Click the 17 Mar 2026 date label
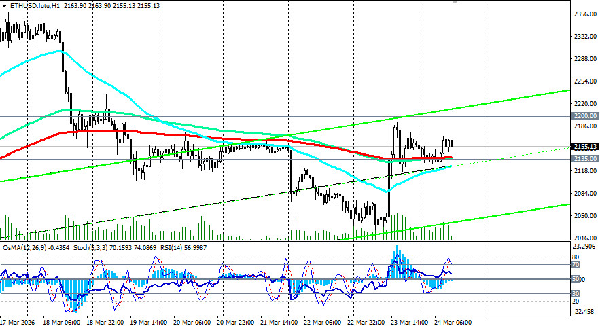 tap(17, 323)
